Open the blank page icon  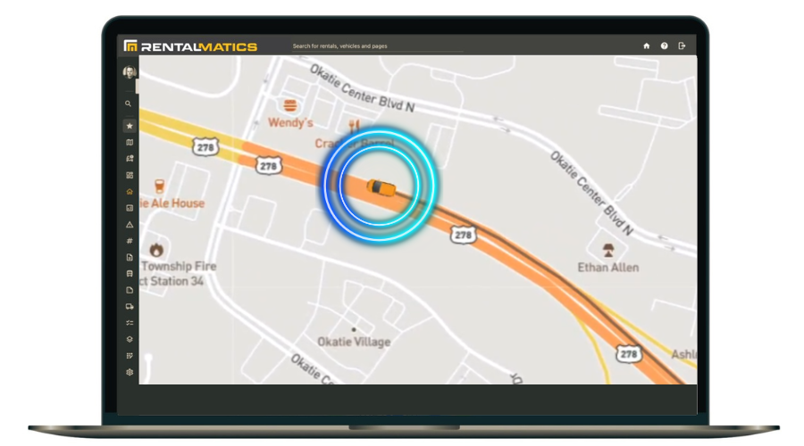tap(130, 290)
